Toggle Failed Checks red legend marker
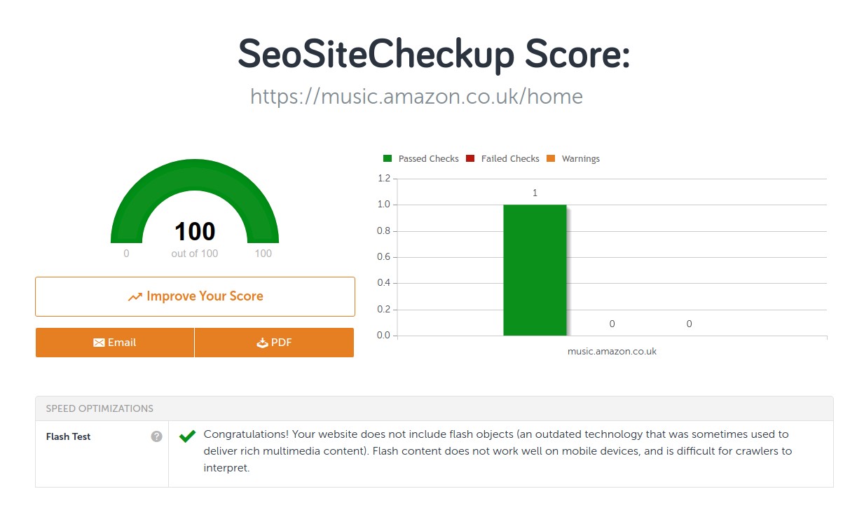 point(470,159)
